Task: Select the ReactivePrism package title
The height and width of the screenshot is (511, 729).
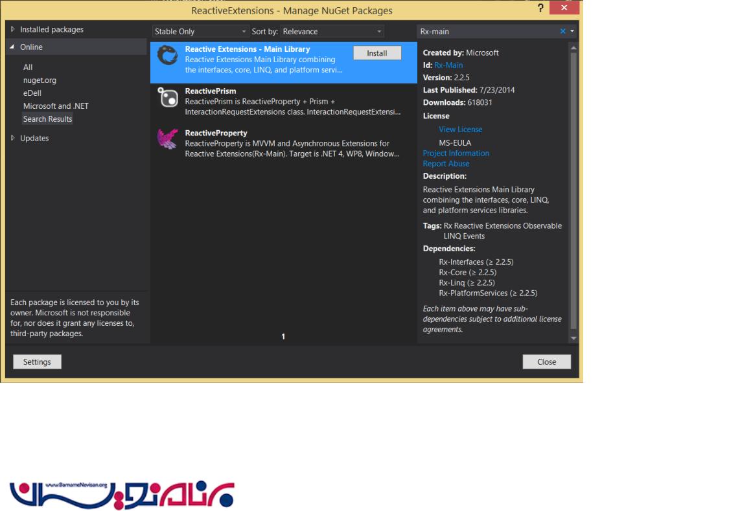Action: click(x=210, y=91)
